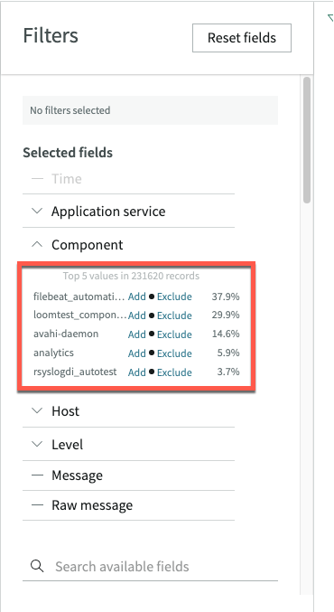Click the loomtest_compon... value name
This screenshot has width=334, height=612.
point(80,315)
